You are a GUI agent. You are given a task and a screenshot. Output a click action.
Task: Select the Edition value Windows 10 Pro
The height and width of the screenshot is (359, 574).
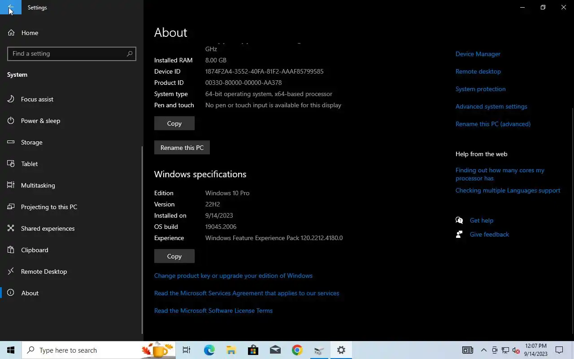click(x=227, y=193)
